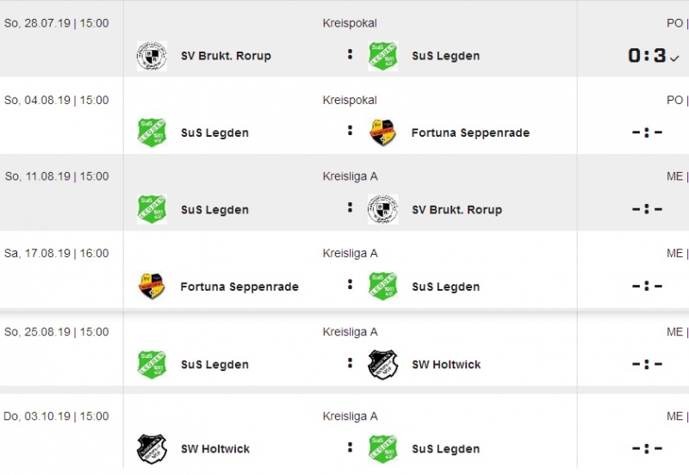Viewport: 689px width, 475px height.
Task: Click Kreisliga A label for 11.08.19 match
Action: (350, 176)
